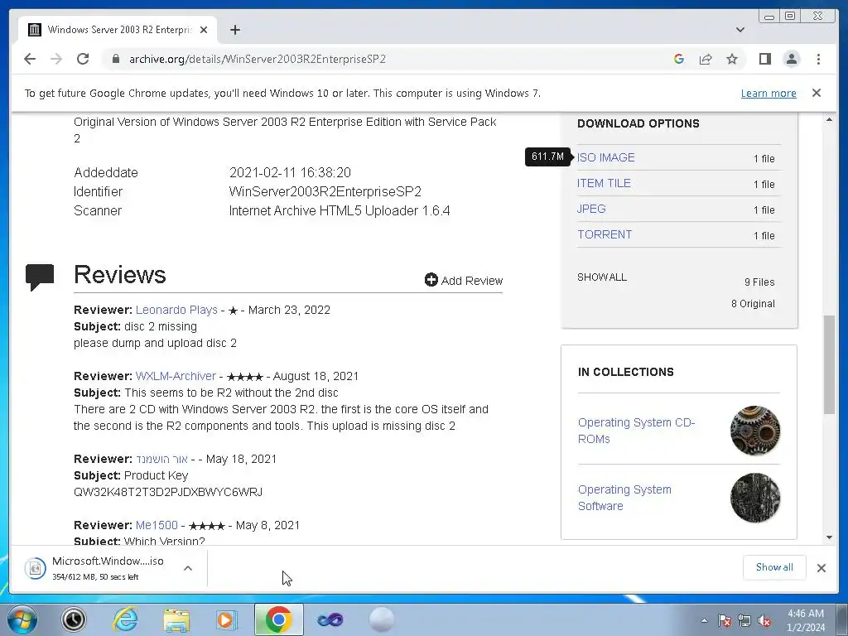Open the Learn more link
Viewport: 848px width, 636px height.
click(x=768, y=93)
